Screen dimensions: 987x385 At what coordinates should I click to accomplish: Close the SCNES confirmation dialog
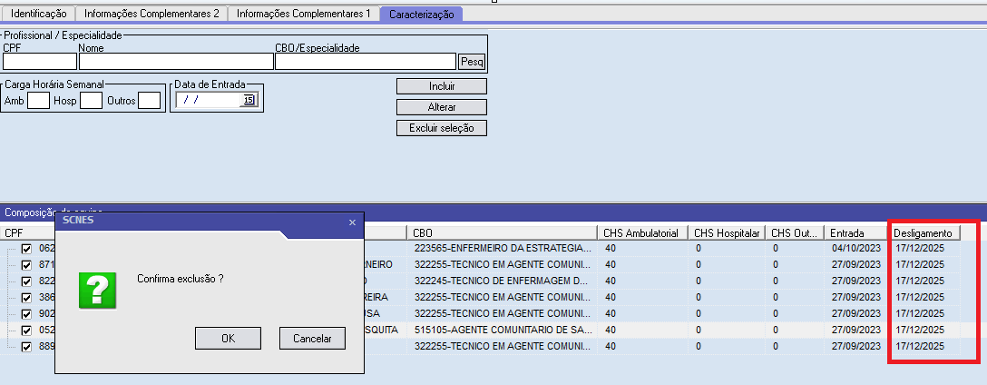click(352, 222)
